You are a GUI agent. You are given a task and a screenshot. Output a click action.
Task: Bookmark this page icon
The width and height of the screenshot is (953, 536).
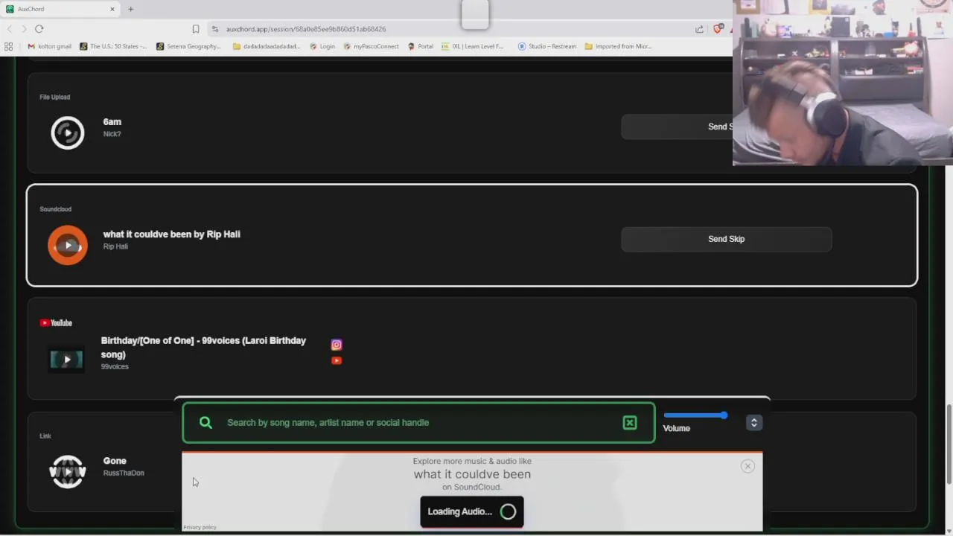[x=196, y=29]
